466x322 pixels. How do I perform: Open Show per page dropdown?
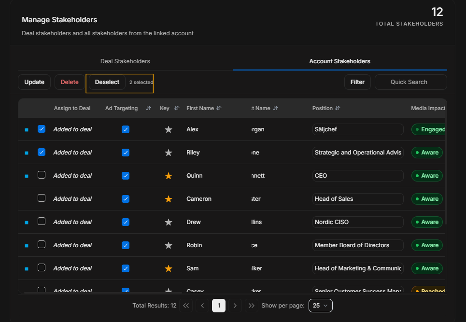click(320, 306)
